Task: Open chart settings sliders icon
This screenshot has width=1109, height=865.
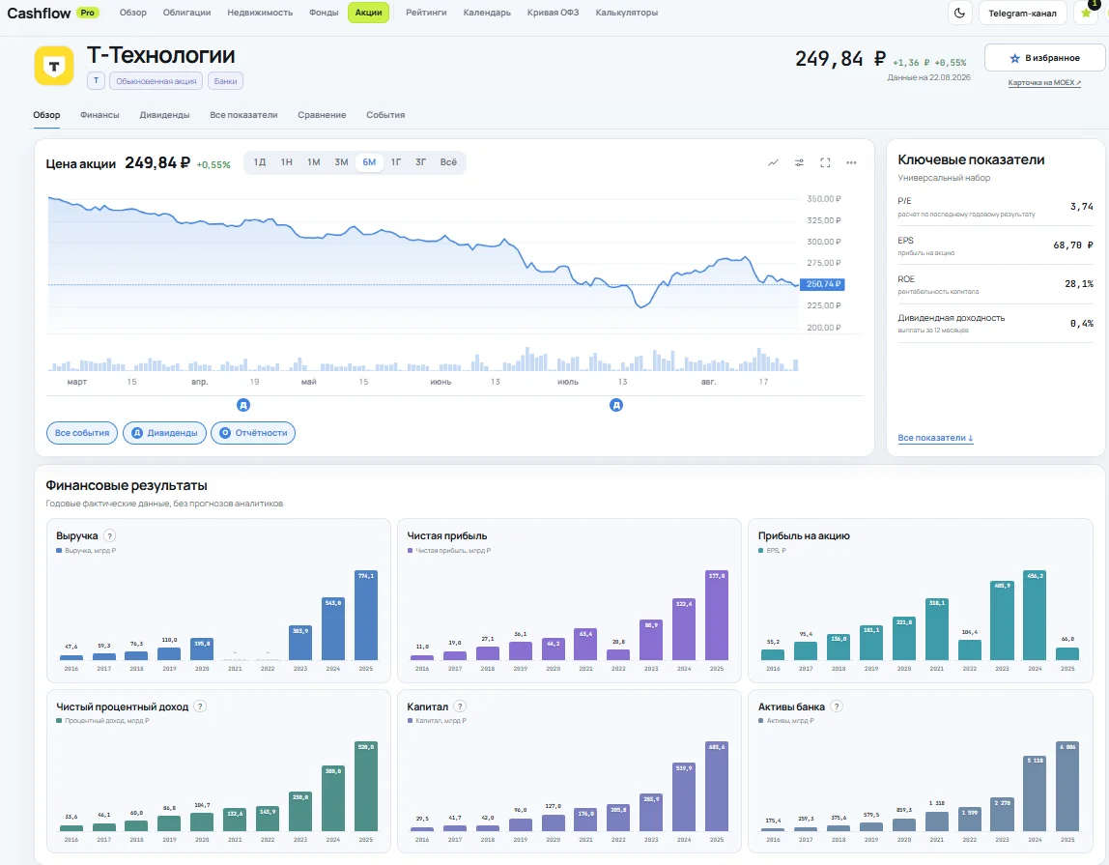Action: coord(799,162)
